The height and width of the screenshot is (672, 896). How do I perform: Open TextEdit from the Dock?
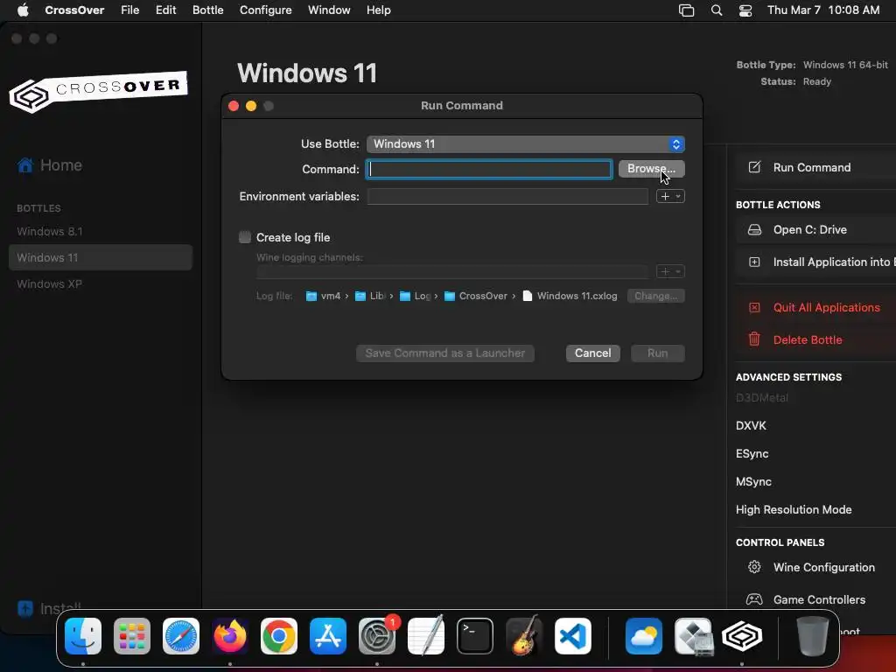426,636
